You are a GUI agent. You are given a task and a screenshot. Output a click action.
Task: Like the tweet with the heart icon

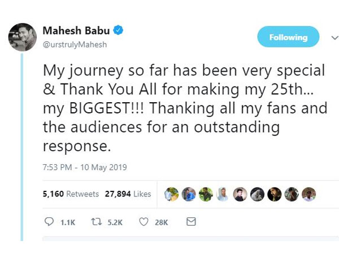click(x=144, y=222)
